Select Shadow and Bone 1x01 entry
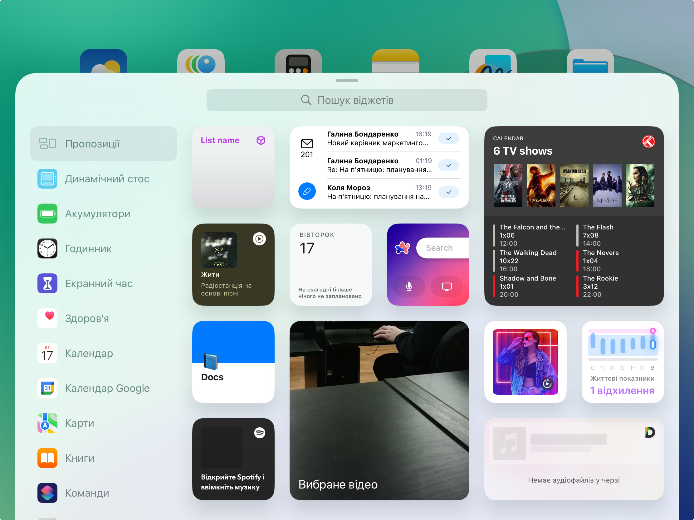This screenshot has width=694, height=520. (x=525, y=286)
